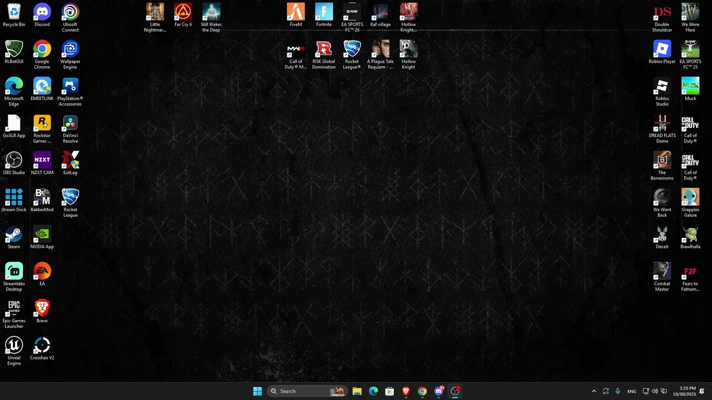Select the Epic Games Launcher icon
The width and height of the screenshot is (712, 400).
(x=14, y=314)
